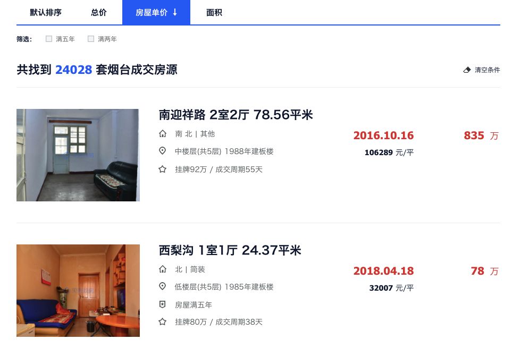Click badge icon beside 房屋满五年

pyautogui.click(x=163, y=304)
